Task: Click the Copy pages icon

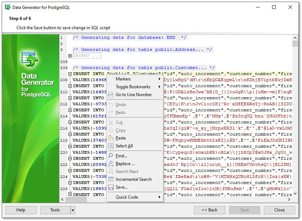Action: click(x=111, y=130)
